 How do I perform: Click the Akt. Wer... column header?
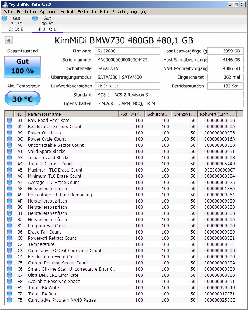132,114
